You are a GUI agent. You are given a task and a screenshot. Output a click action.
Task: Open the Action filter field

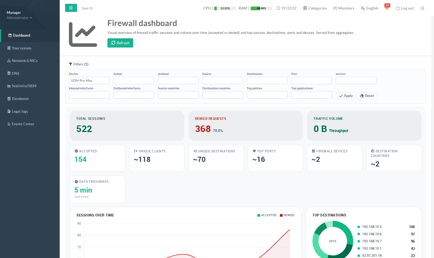point(134,81)
